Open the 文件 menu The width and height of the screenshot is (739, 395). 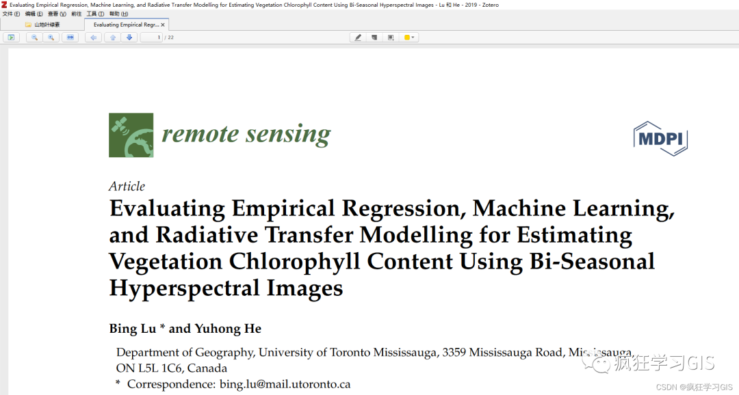point(11,14)
